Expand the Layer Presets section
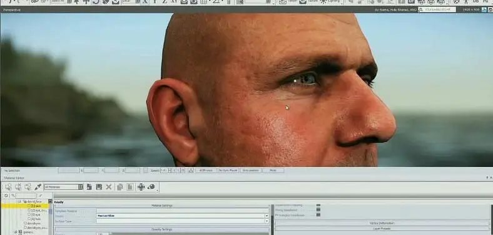The width and height of the screenshot is (493, 235). pos(382,229)
